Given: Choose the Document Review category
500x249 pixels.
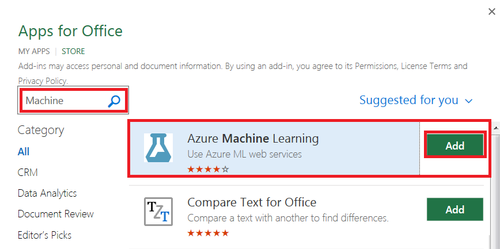Looking at the screenshot, I should pyautogui.click(x=55, y=214).
